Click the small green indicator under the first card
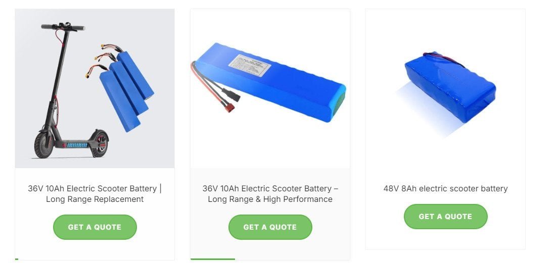559x263 pixels. [17, 259]
